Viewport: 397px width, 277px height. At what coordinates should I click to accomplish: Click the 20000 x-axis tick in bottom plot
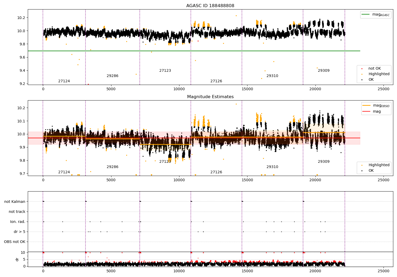coord(315,271)
